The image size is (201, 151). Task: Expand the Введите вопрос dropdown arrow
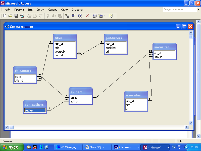click(x=198, y=10)
